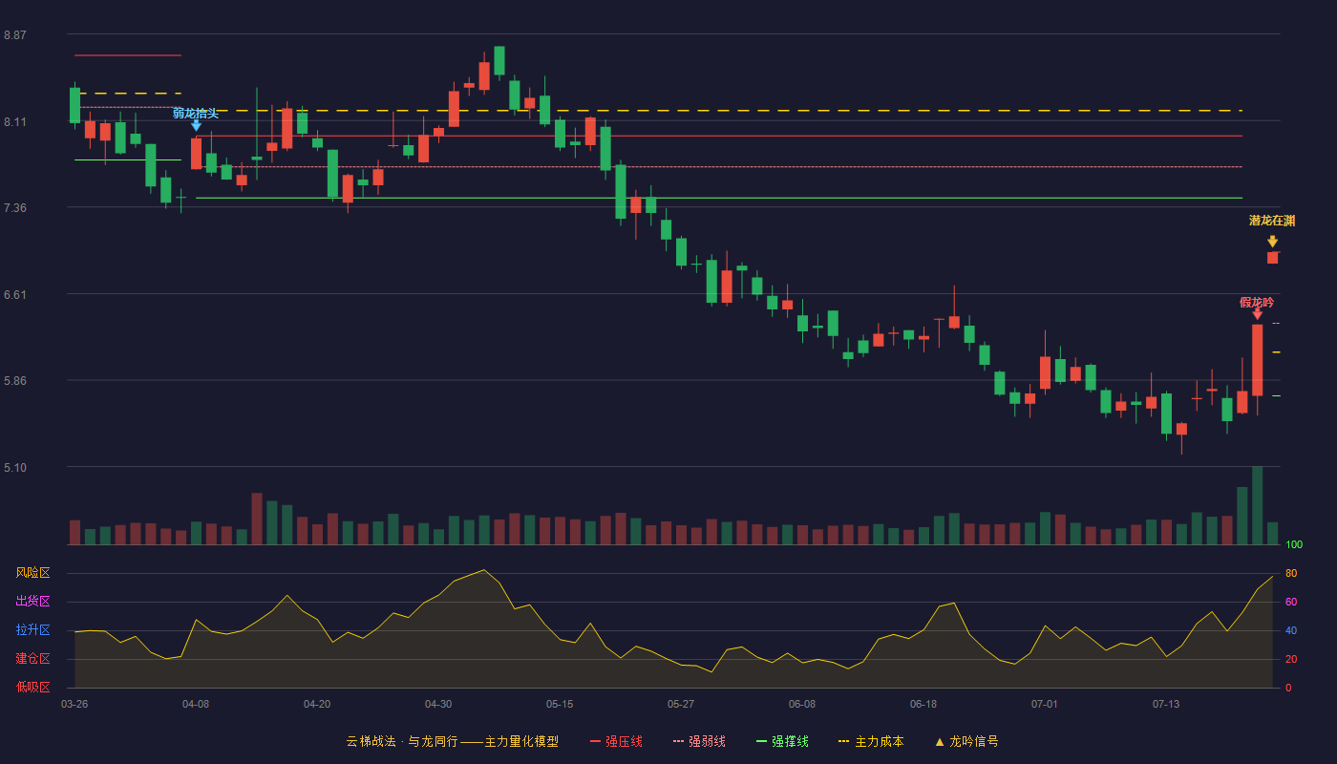Toggle the 强弱线 legend entry
The width and height of the screenshot is (1337, 764).
pos(699,742)
